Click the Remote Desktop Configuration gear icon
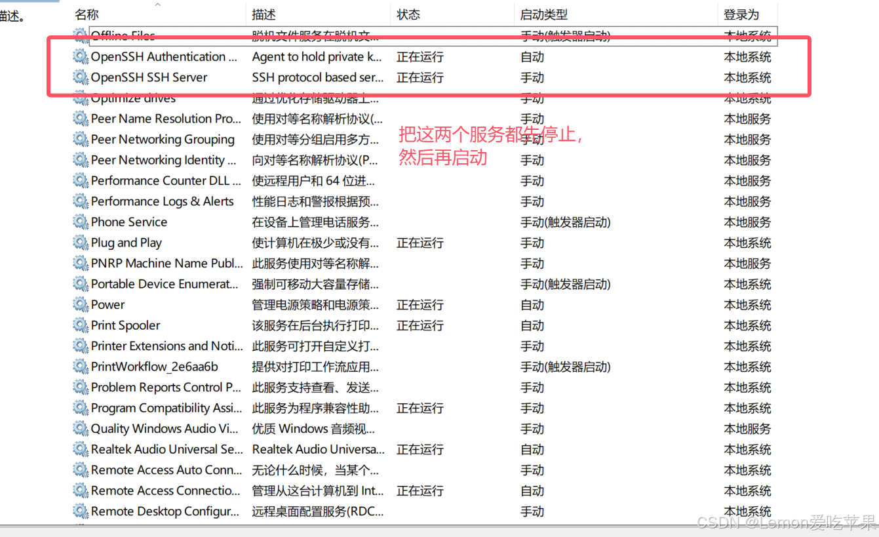Image resolution: width=879 pixels, height=537 pixels. [x=81, y=511]
